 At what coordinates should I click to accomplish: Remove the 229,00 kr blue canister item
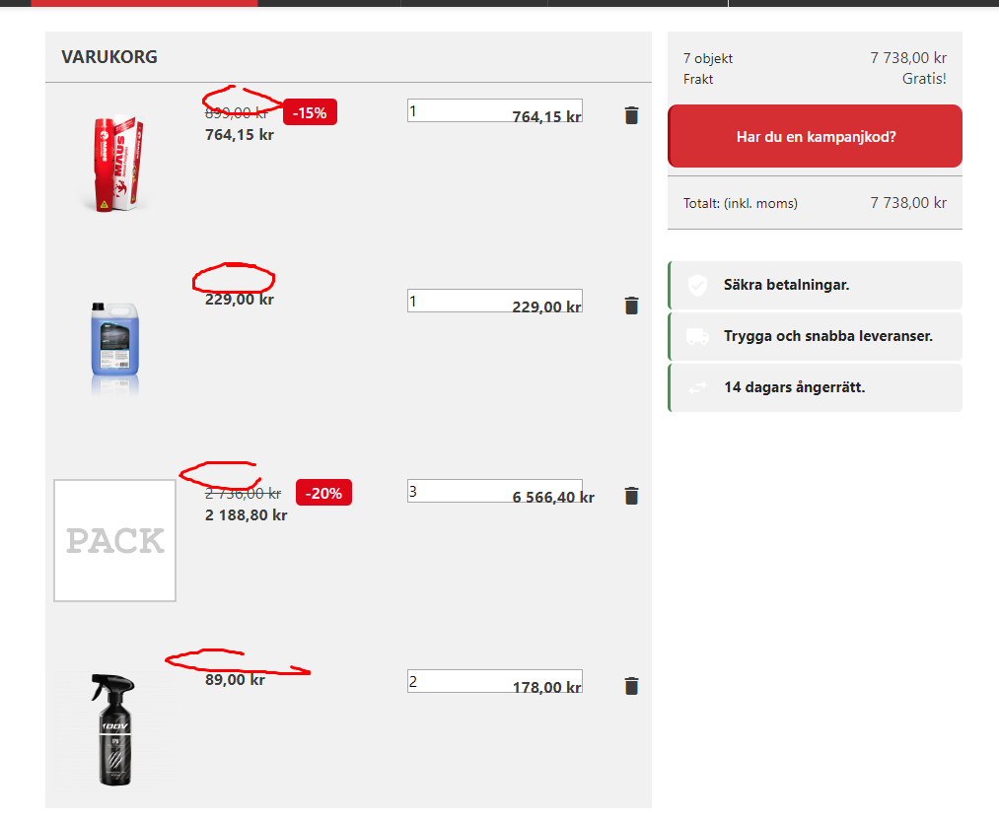[631, 306]
